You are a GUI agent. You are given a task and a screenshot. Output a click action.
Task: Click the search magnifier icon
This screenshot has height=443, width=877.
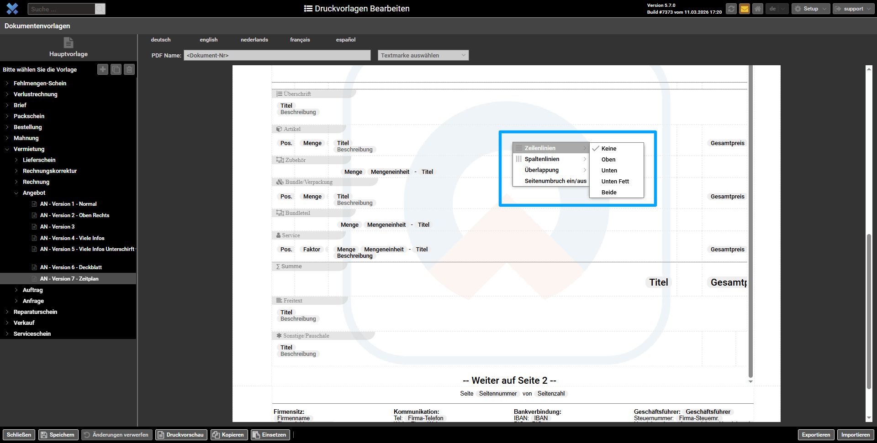[x=100, y=9]
